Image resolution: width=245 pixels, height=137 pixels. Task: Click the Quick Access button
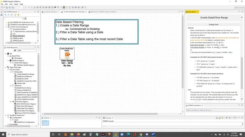[239, 7]
